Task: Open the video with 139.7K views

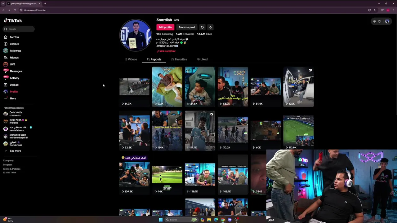Action: click(200, 175)
